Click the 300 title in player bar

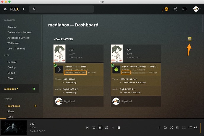(32, 124)
